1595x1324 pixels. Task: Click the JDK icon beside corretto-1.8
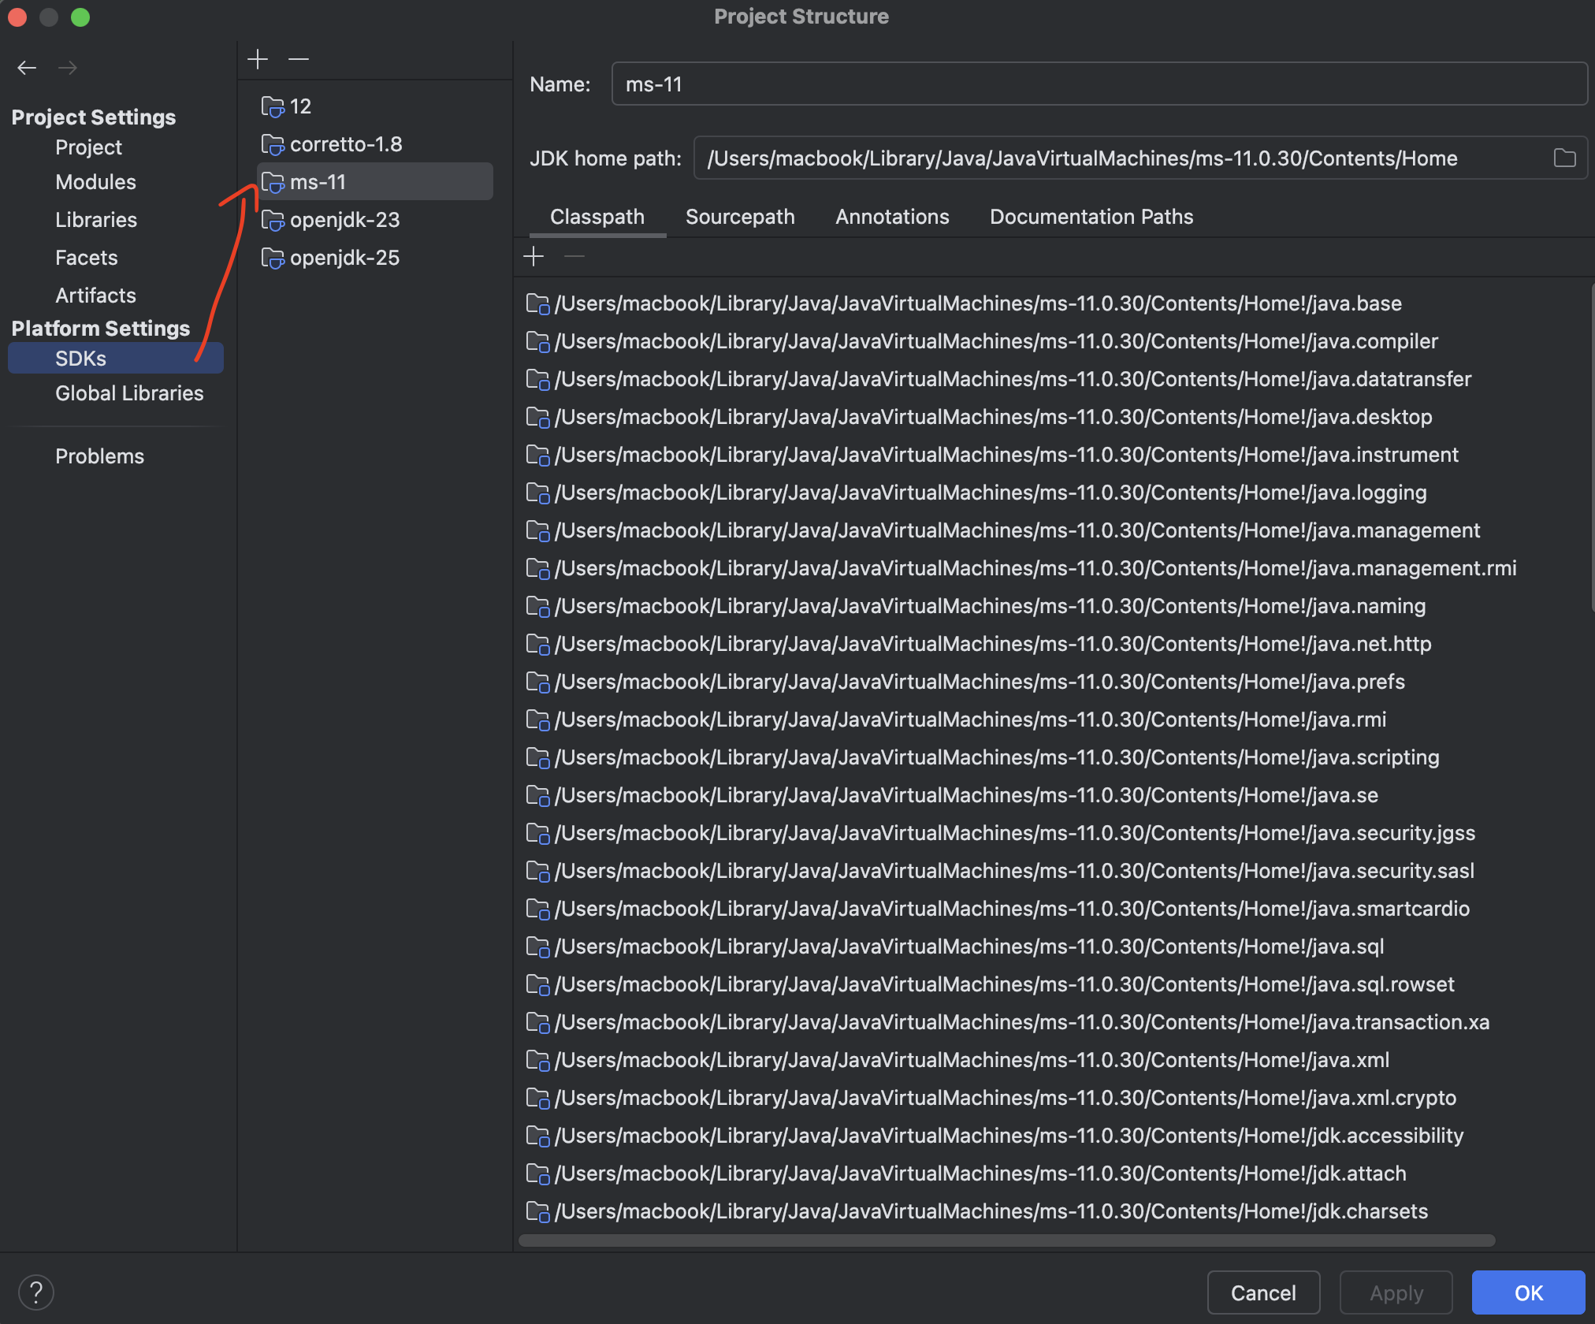[273, 144]
